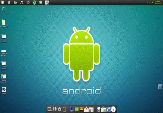
Task: Launch the blue speaker music app in dock
Action: (x=72, y=109)
